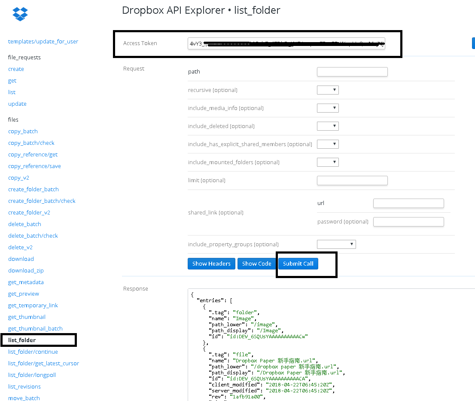This screenshot has width=475, height=401.
Task: Expand include_has_explicit_shared_members dropdown
Action: tap(328, 144)
